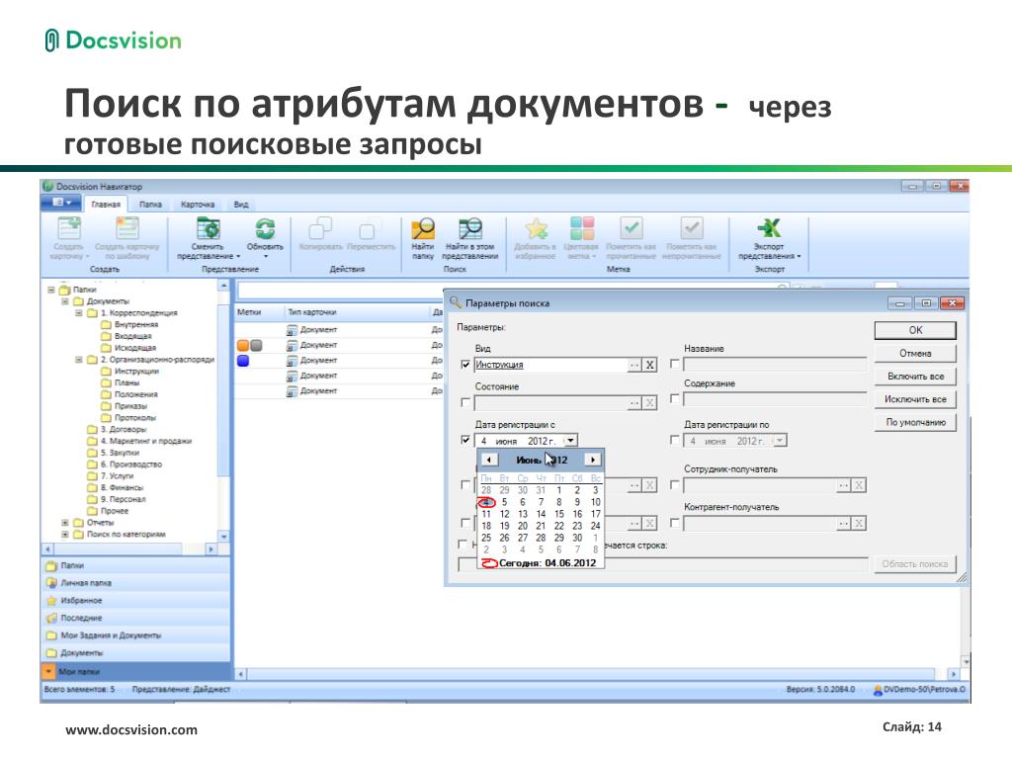Click the По умолчанию button

coord(915,422)
